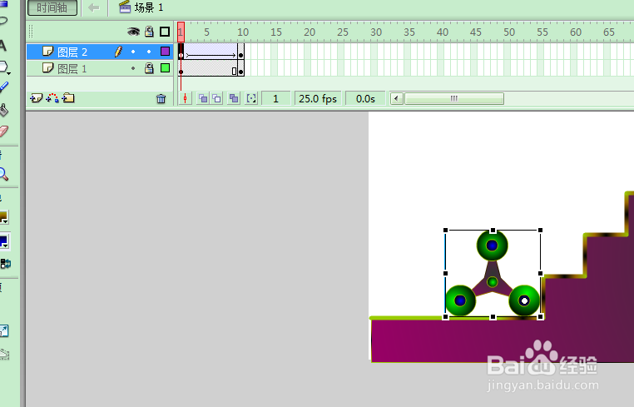Toggle show/hide all layers eye icon
Image resolution: width=634 pixels, height=407 pixels.
coord(133,32)
